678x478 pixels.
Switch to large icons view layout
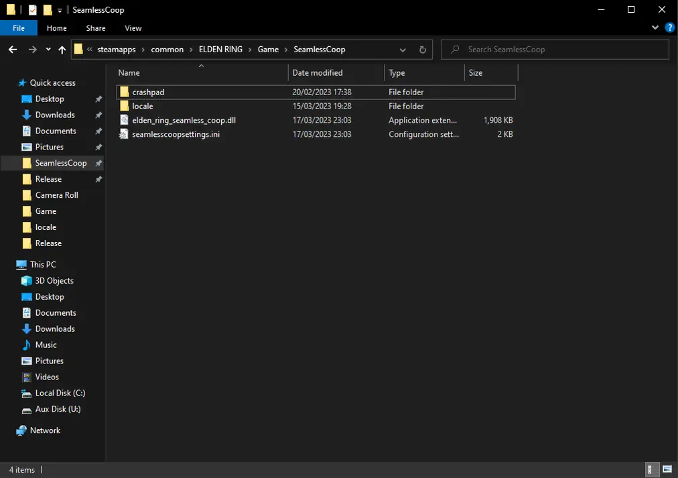tap(667, 469)
